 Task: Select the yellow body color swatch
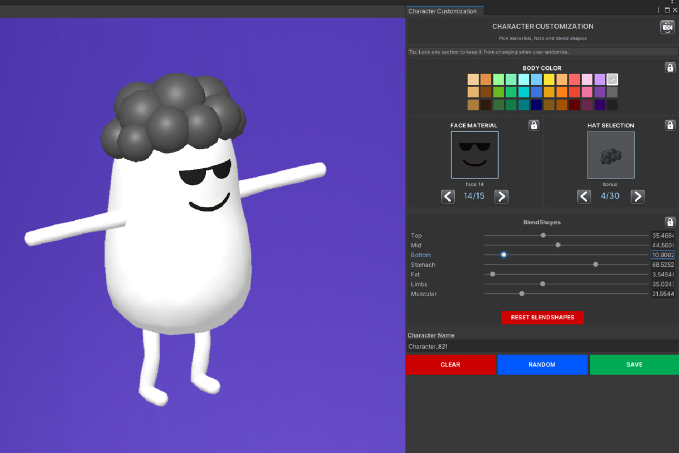(x=548, y=79)
